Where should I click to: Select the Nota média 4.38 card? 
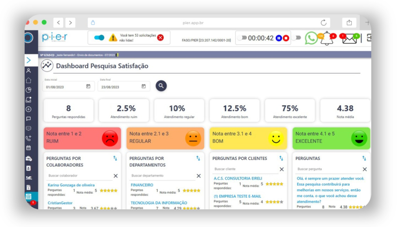coord(345,110)
